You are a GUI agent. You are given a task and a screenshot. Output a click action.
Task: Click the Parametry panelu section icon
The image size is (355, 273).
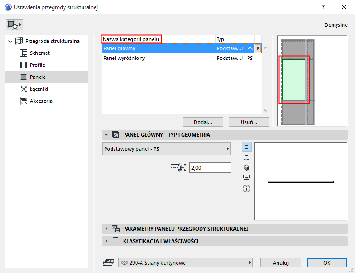point(116,229)
